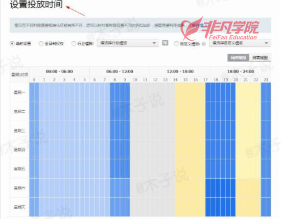The image size is (281, 219).
Task: Switch to the grid view tab
Action: 238,58
